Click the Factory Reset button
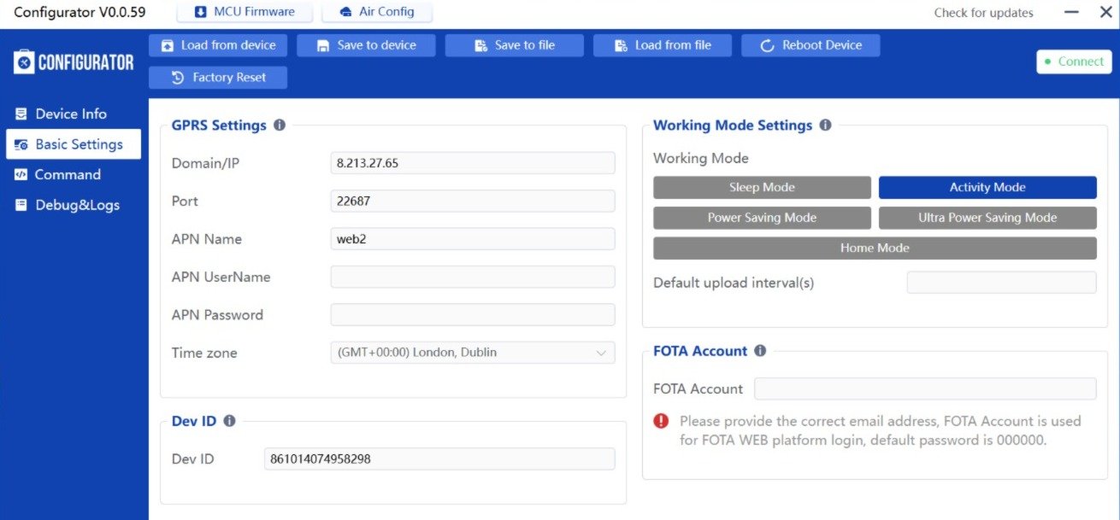 [218, 78]
